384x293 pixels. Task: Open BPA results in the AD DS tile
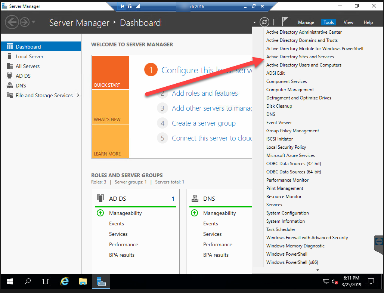(122, 255)
